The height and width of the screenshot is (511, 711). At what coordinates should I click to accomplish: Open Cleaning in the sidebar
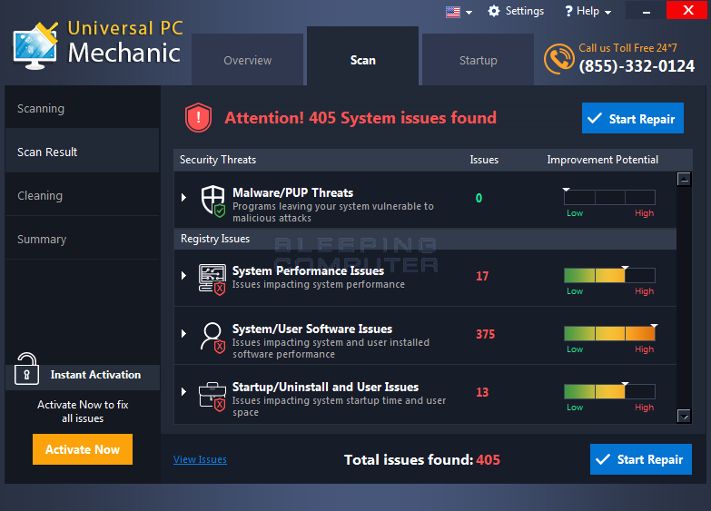[x=82, y=195]
